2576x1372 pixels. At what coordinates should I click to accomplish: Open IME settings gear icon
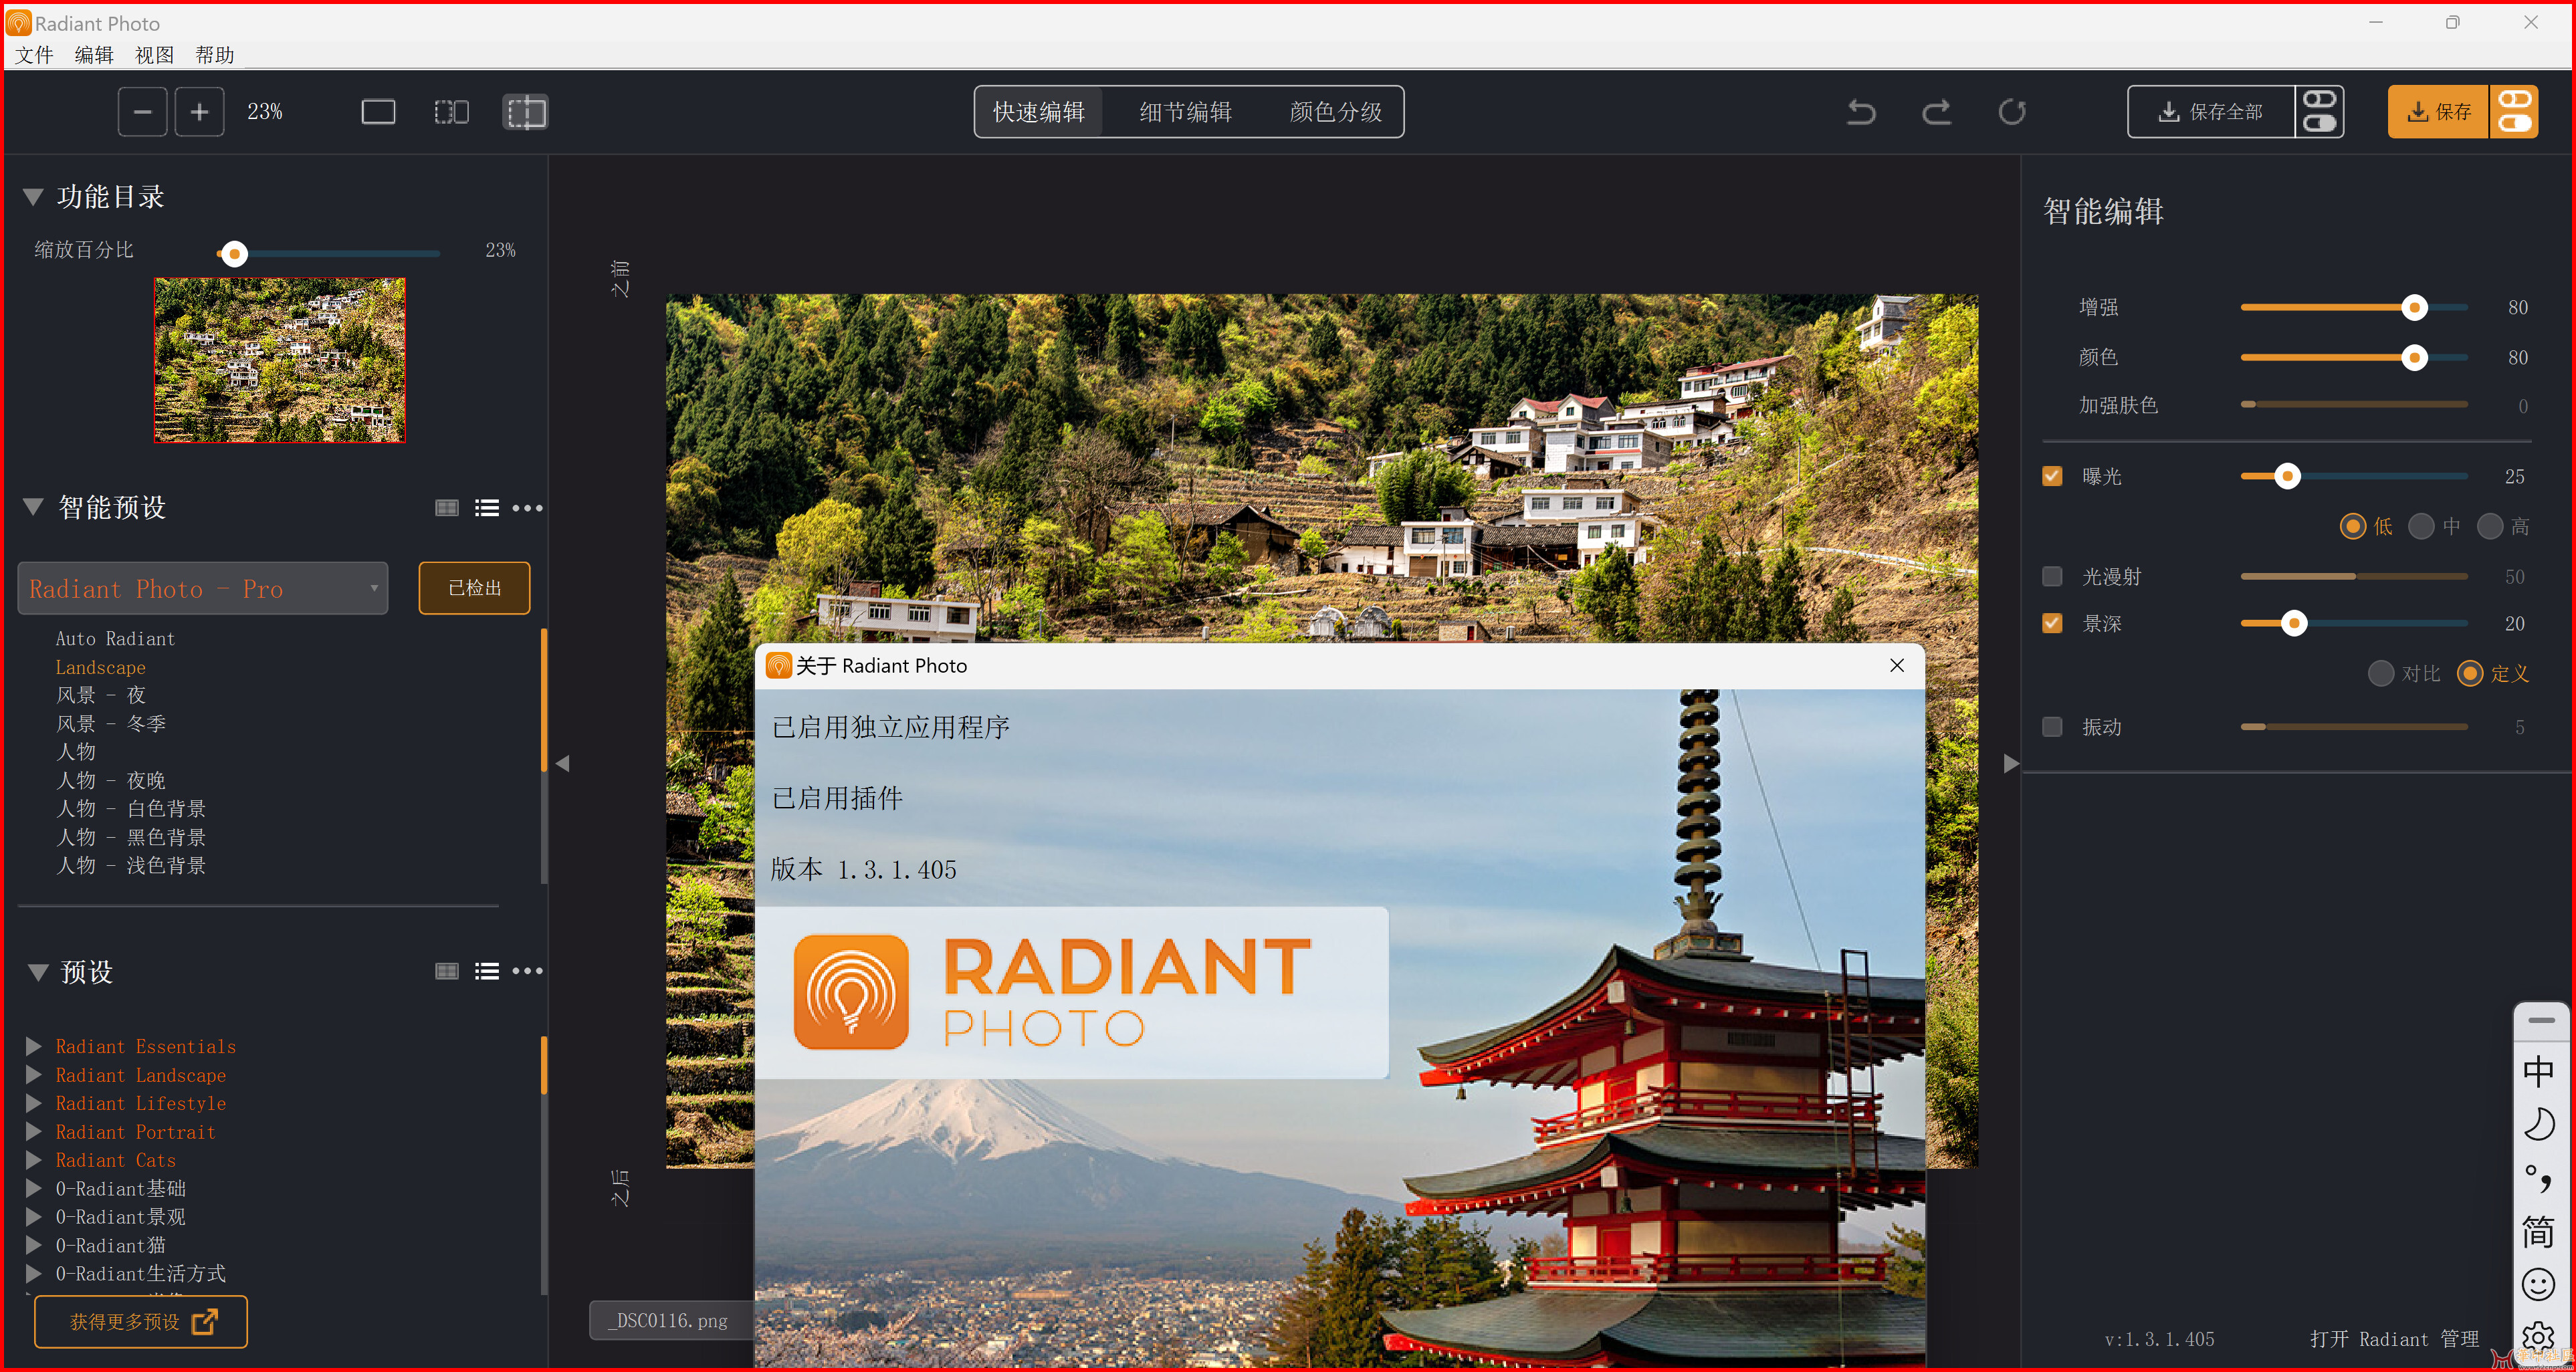(x=2538, y=1337)
